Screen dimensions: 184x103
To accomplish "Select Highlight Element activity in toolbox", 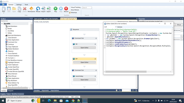I will tap(14, 62).
